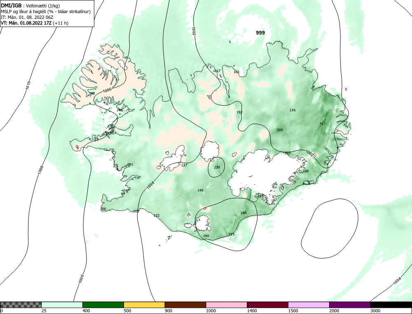The image size is (412, 314).
Task: Click the 152 value label
Action: (x=239, y=112)
